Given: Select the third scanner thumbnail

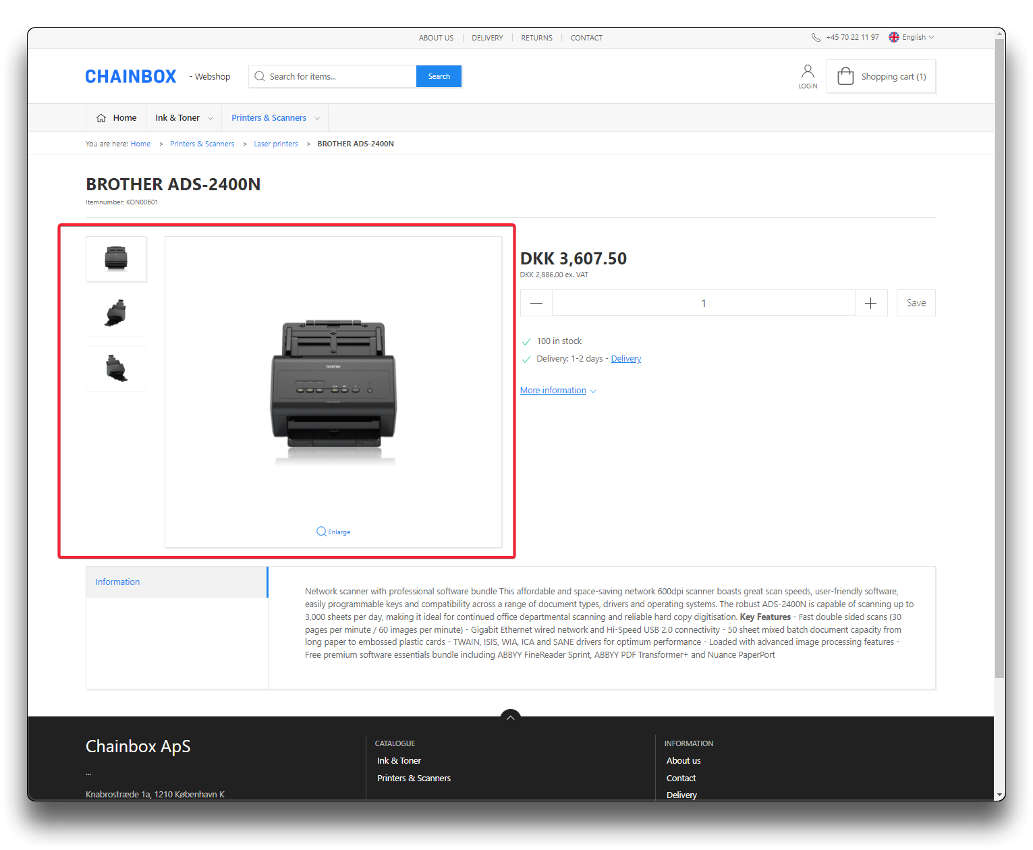Looking at the screenshot, I should tap(116, 369).
